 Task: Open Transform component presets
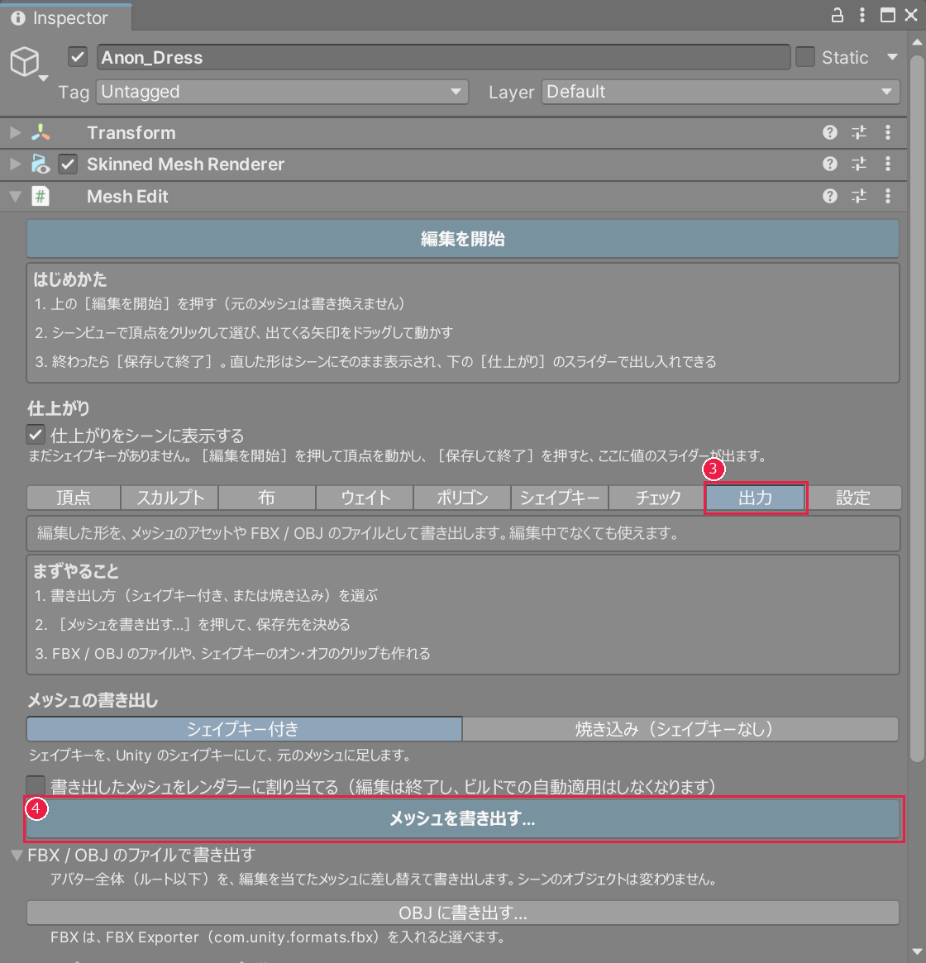click(x=859, y=132)
